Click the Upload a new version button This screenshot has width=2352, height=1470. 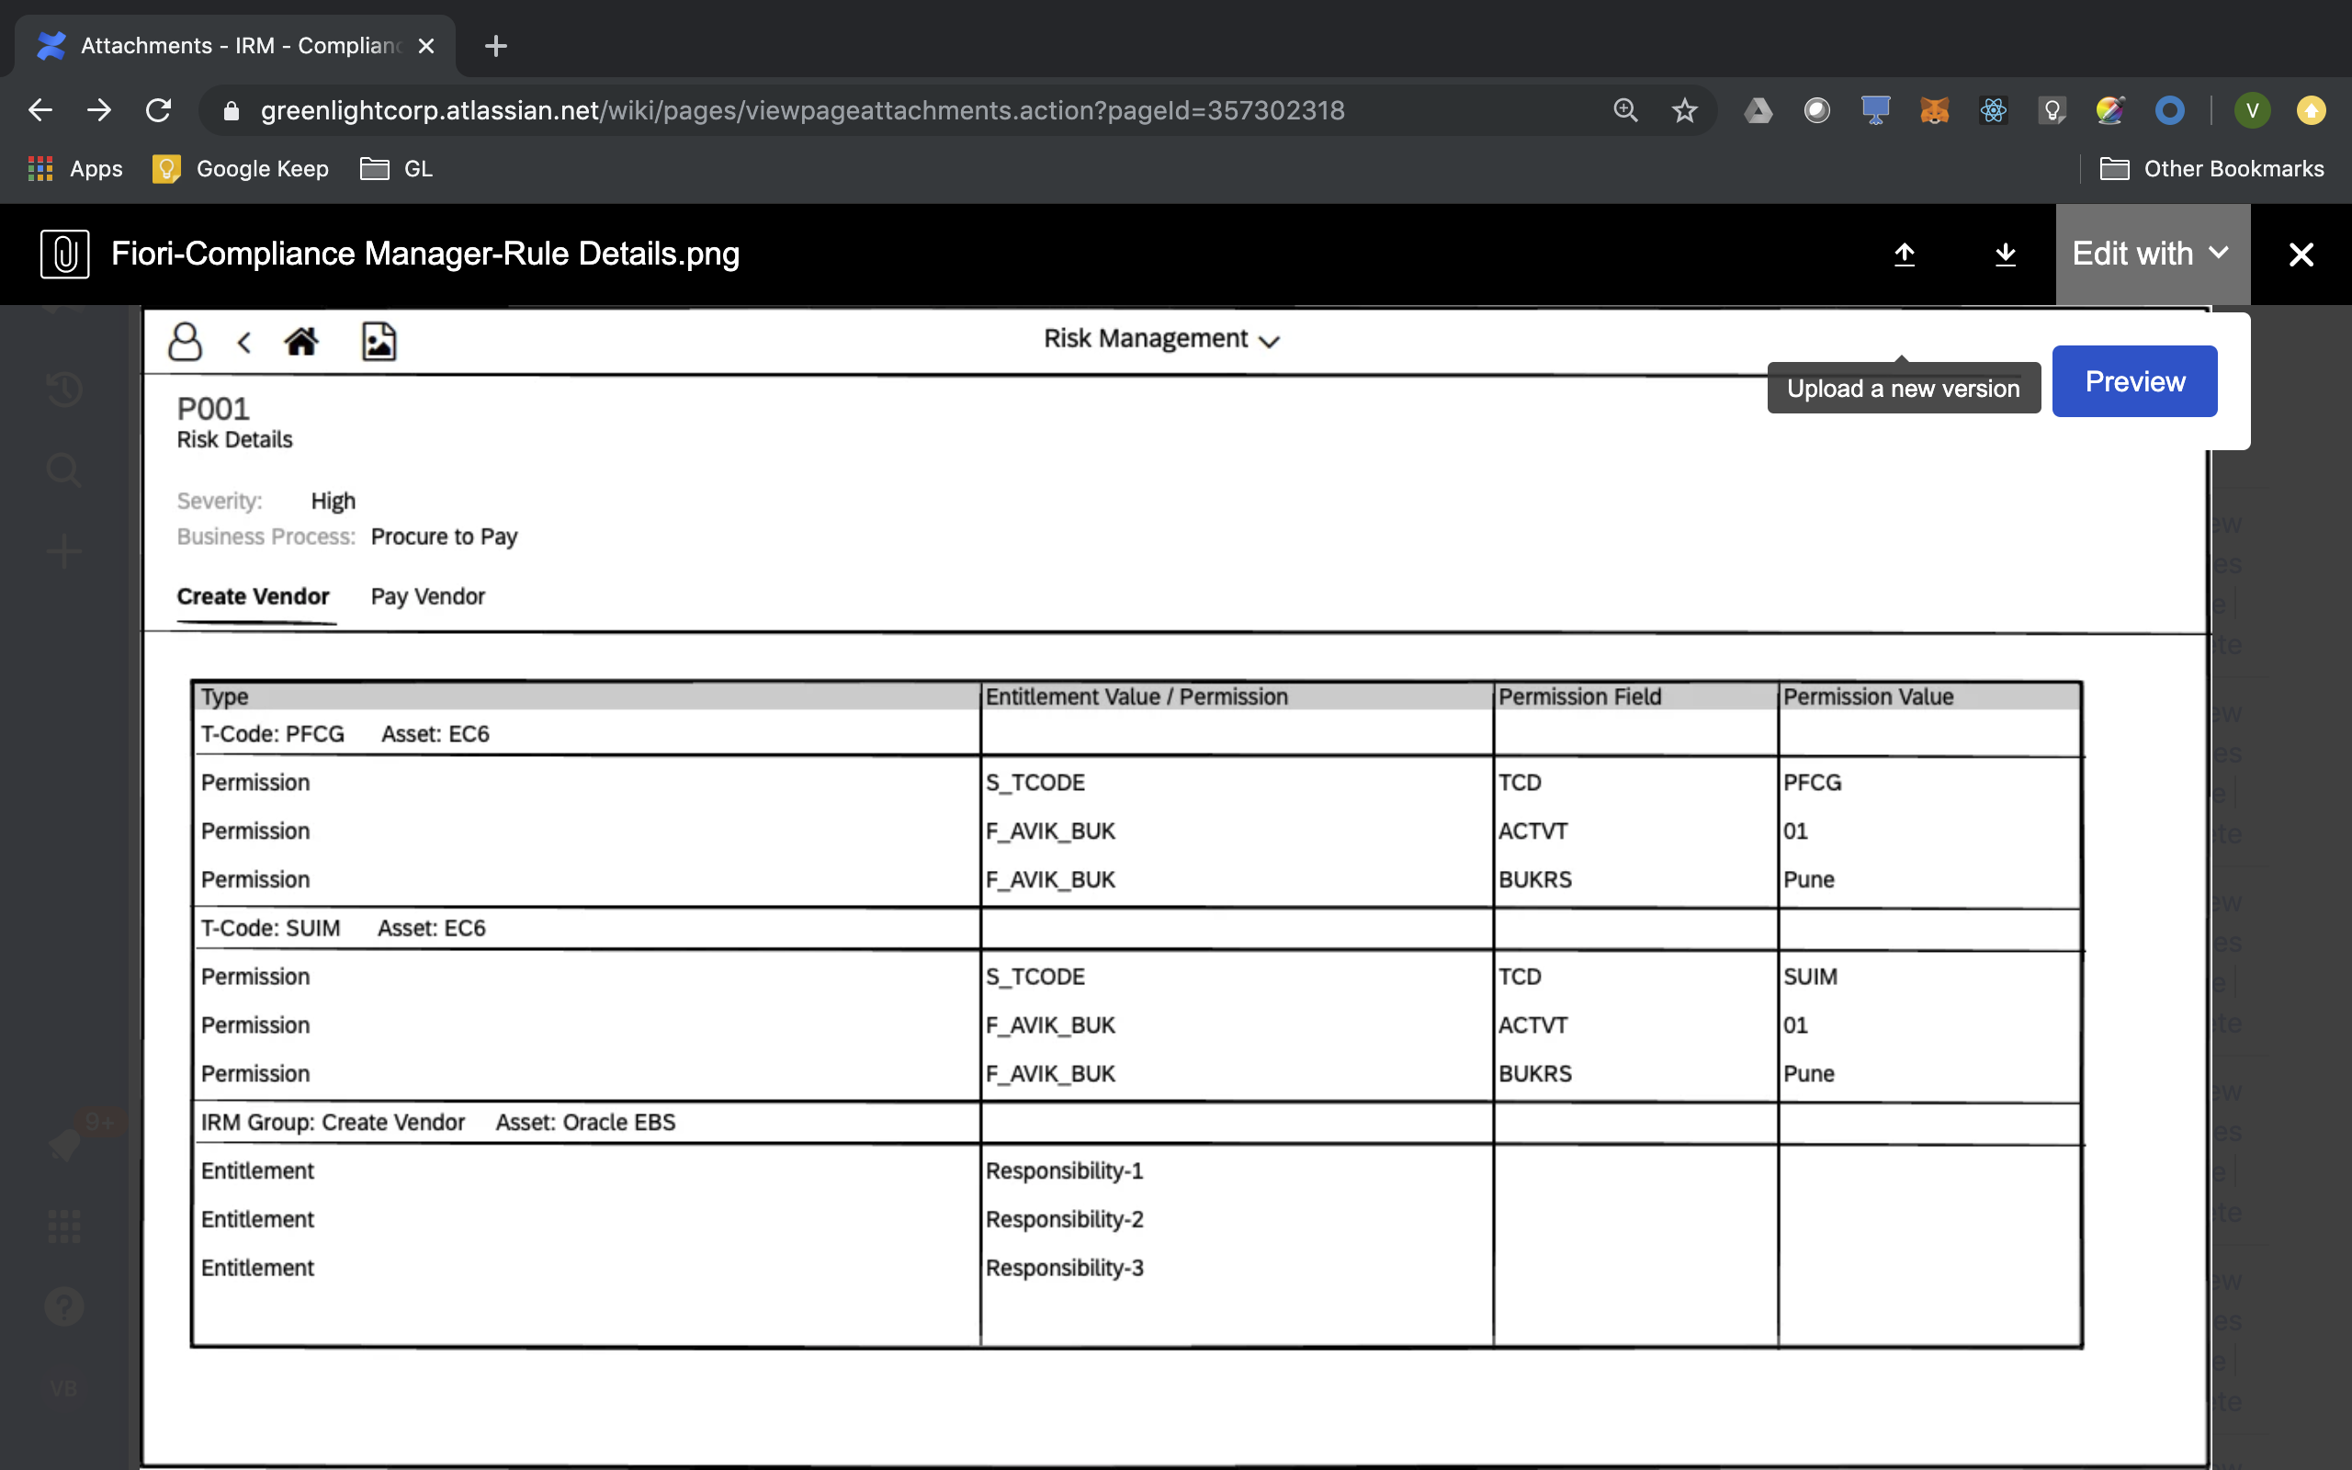tap(1904, 386)
